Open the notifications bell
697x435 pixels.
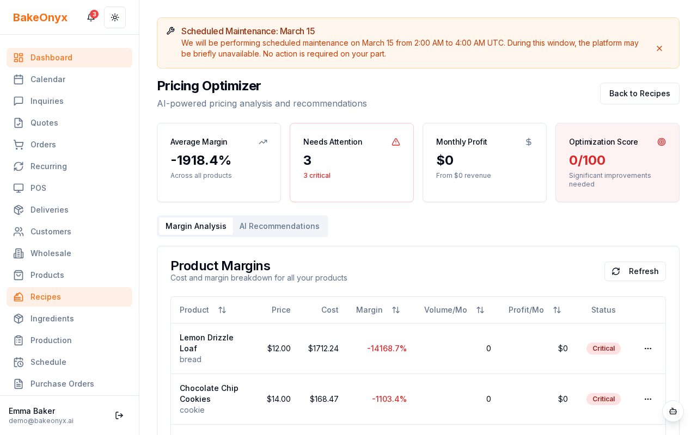point(90,17)
